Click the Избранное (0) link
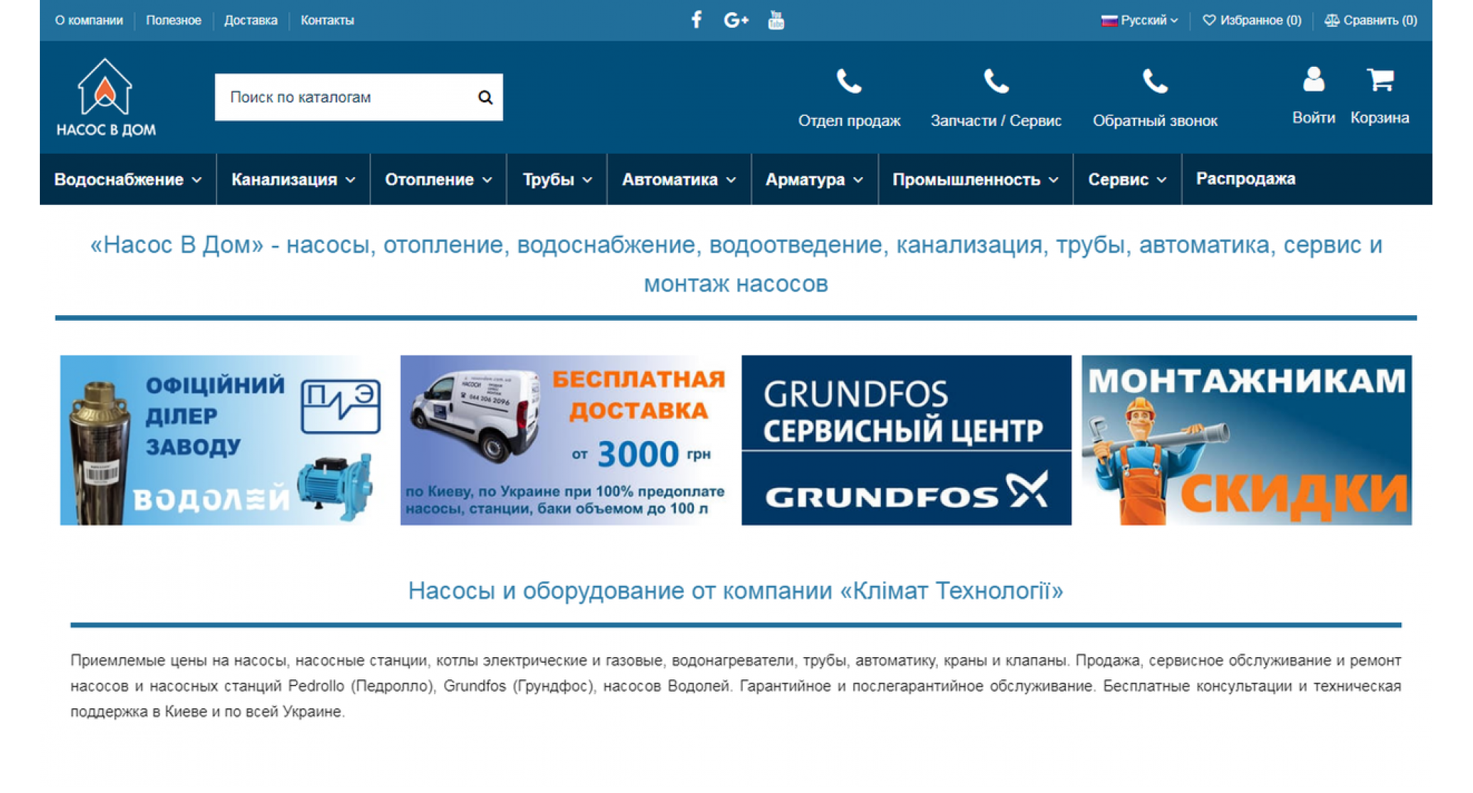 [x=1252, y=21]
